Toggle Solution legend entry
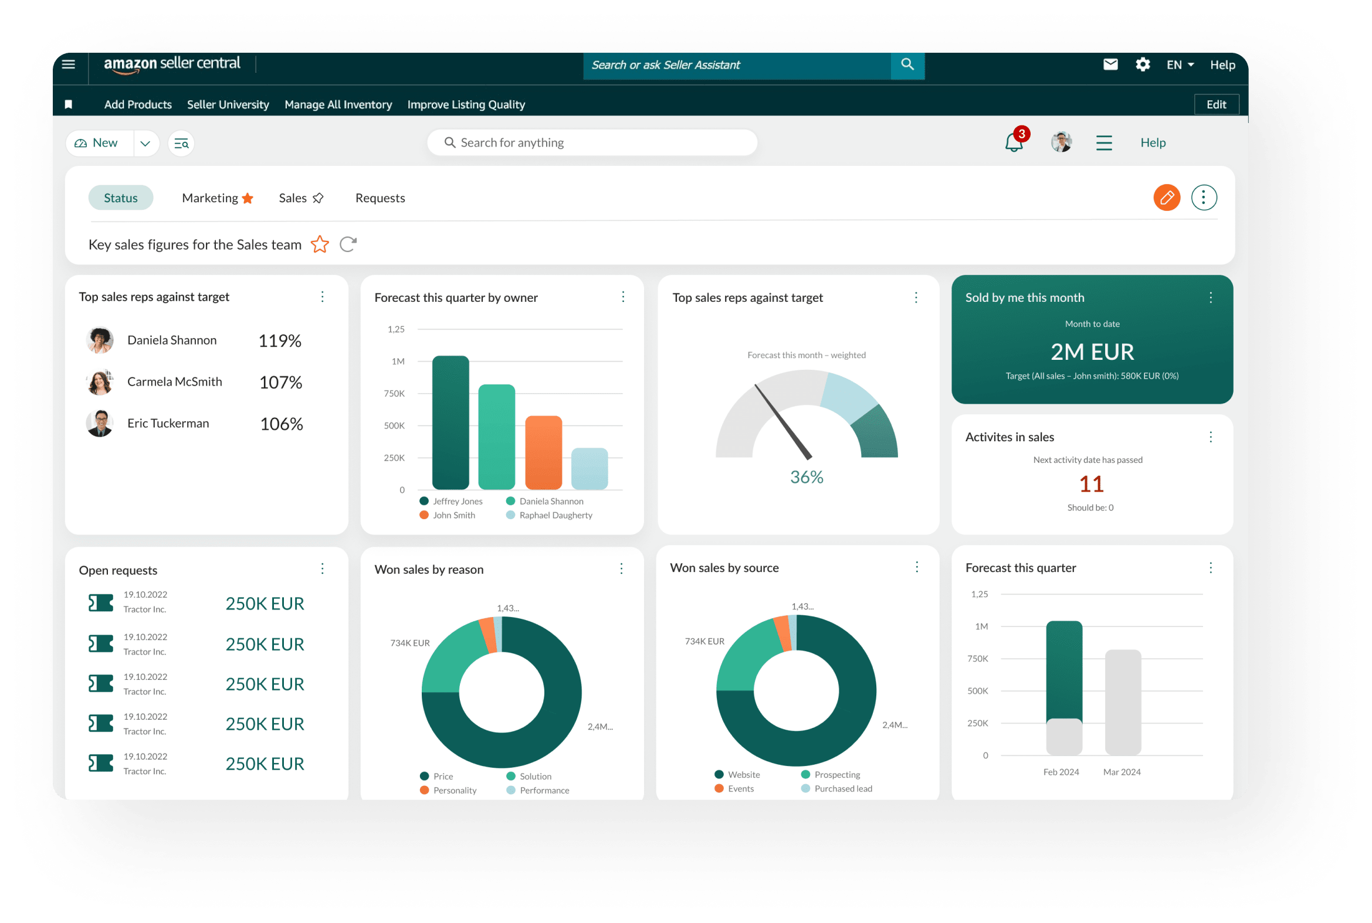This screenshot has height=923, width=1372. pos(529,776)
